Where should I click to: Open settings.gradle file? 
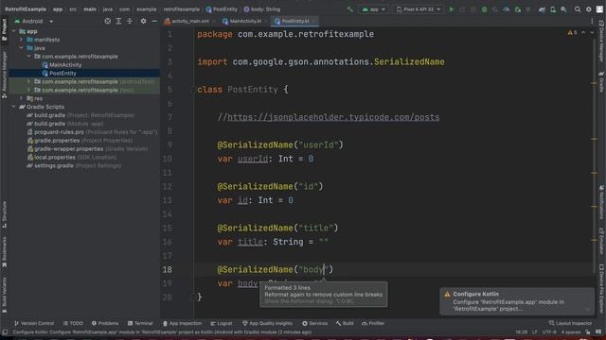click(x=74, y=166)
